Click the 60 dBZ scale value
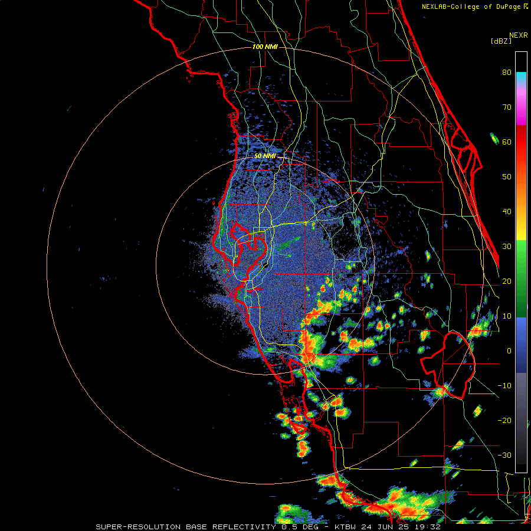 [x=507, y=142]
